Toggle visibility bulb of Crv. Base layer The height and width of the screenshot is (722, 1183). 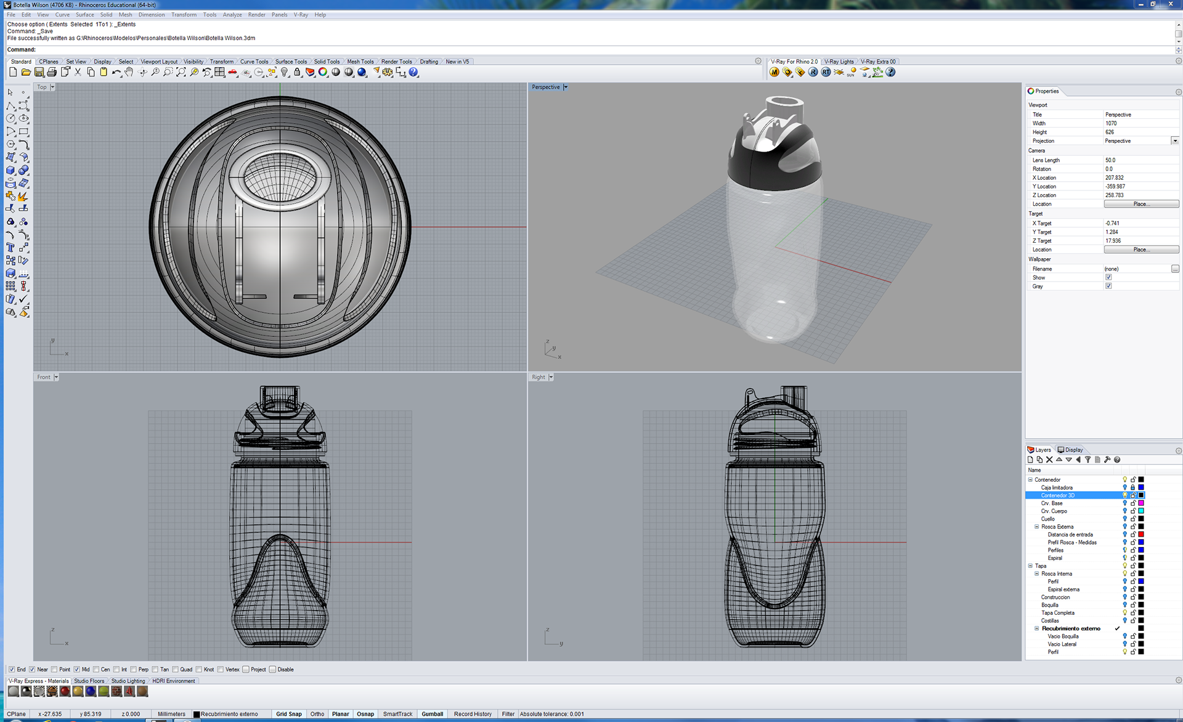tap(1124, 503)
